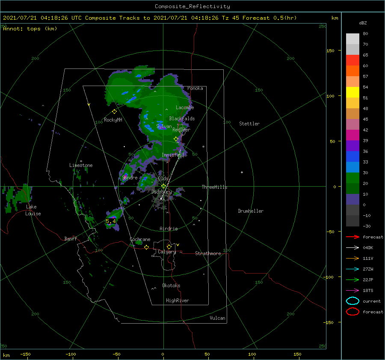385x360 pixels.
Task: Click the Didsbury city label
Action: point(162,192)
